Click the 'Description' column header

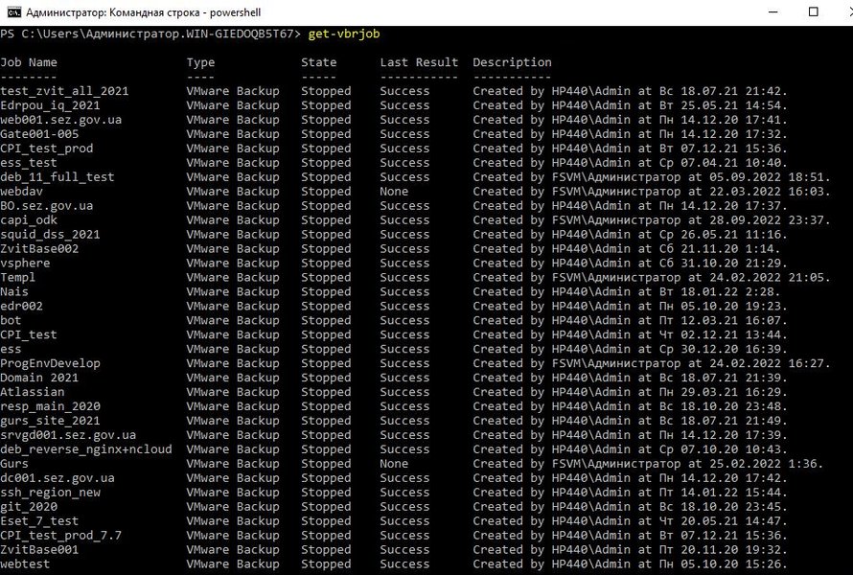pos(512,62)
